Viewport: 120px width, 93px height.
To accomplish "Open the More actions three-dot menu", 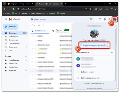I will (x=43, y=25).
